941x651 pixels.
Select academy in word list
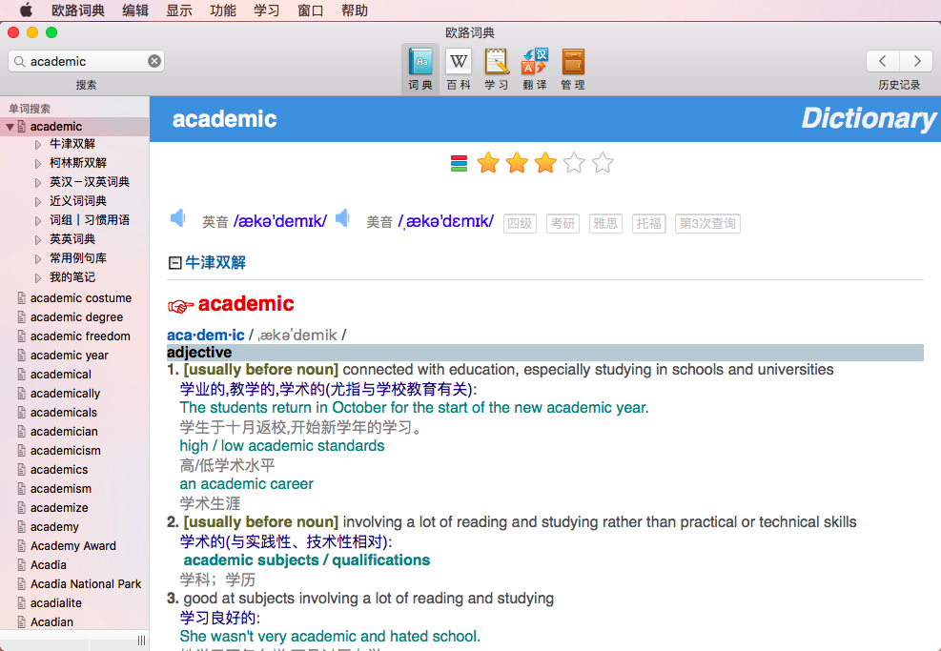pyautogui.click(x=54, y=527)
